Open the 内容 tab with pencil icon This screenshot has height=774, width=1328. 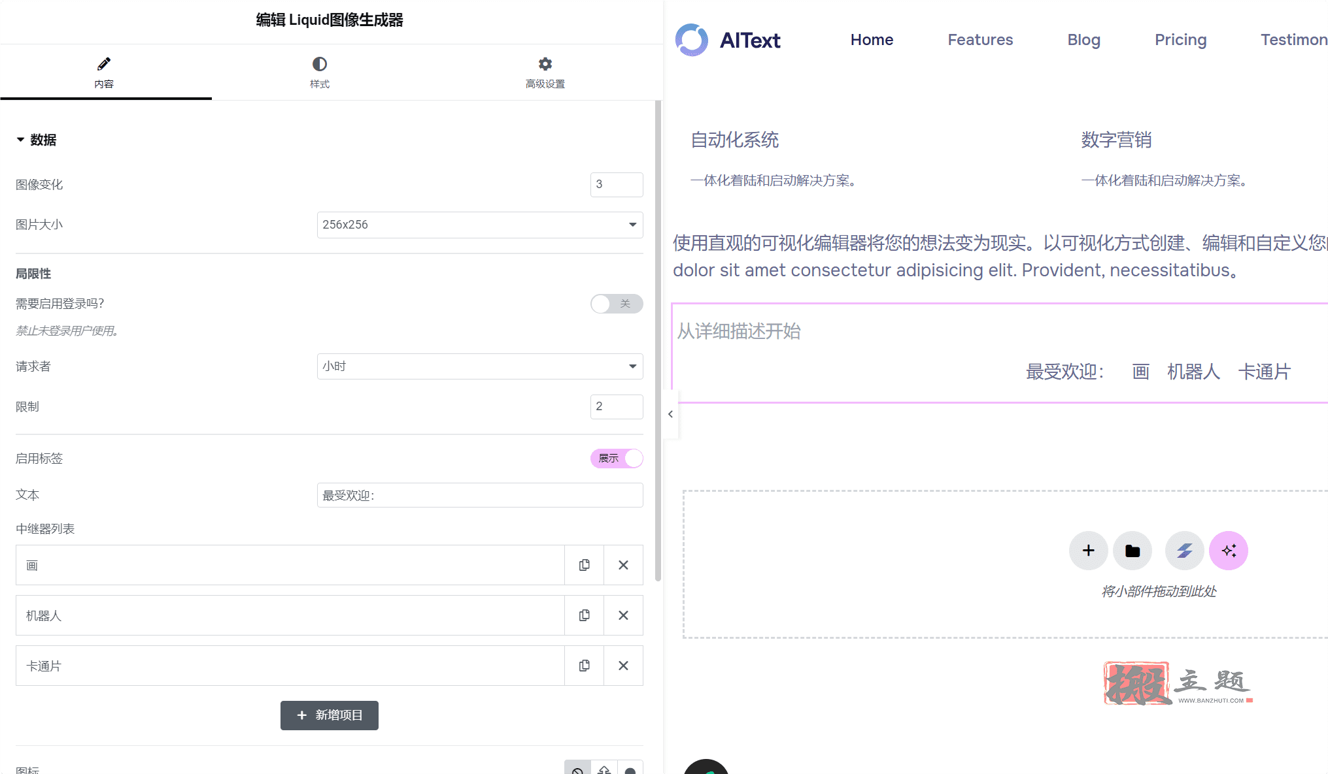point(105,73)
